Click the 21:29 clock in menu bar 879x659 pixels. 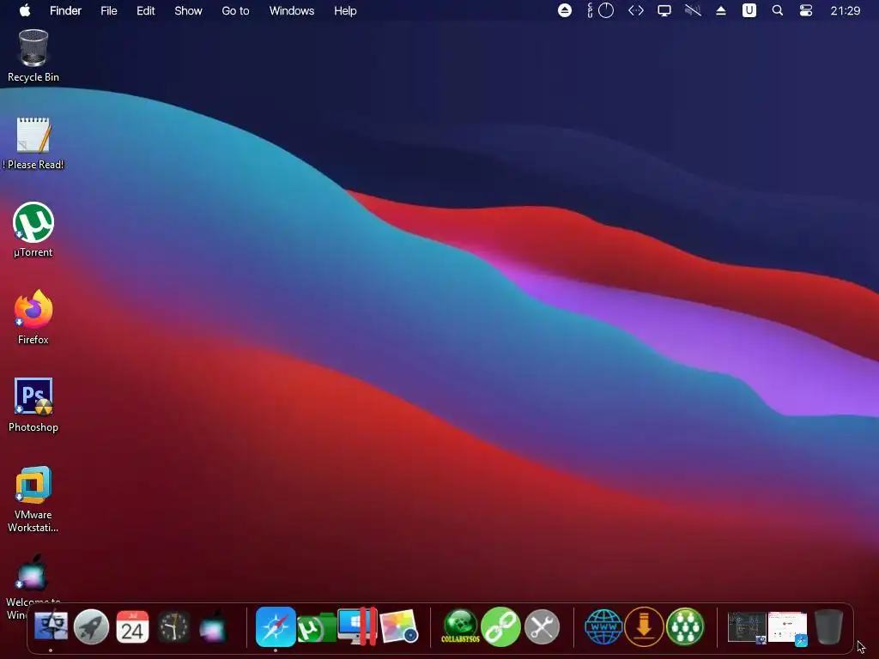(x=845, y=10)
